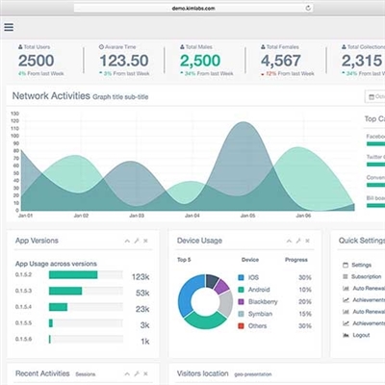The image size is (385, 385).
Task: Collapse the App Versions panel chevron
Action: (127, 241)
